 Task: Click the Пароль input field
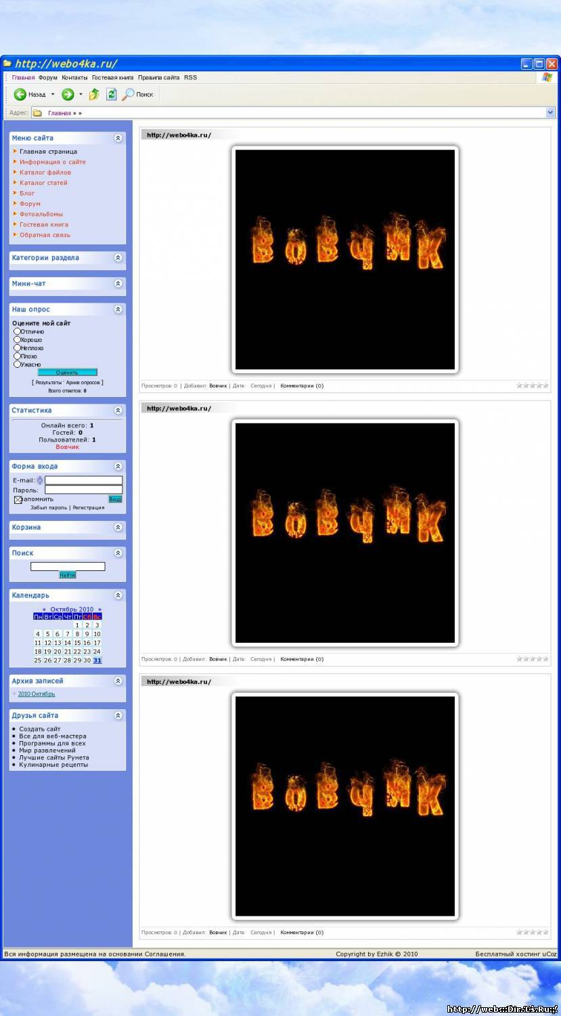click(x=83, y=490)
